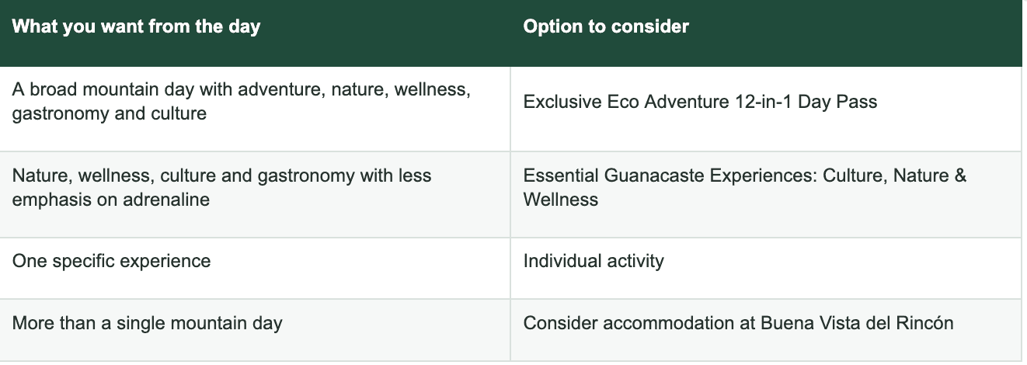Click the words 'Day Pass' in the first option
The image size is (1027, 365).
pos(837,102)
